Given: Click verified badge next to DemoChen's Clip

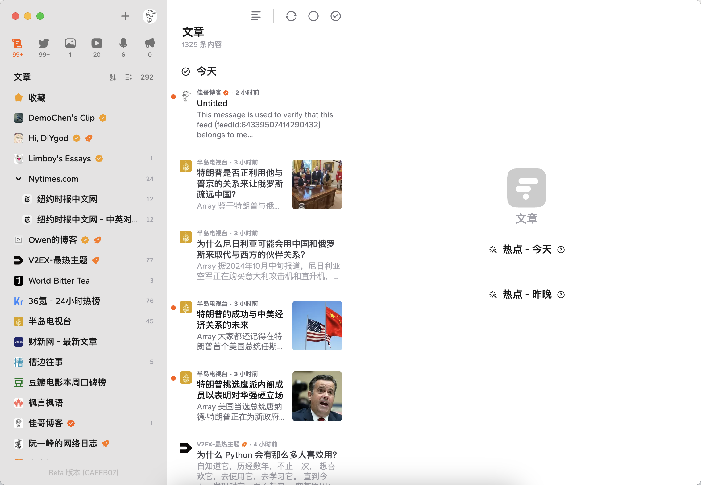Looking at the screenshot, I should [x=103, y=118].
